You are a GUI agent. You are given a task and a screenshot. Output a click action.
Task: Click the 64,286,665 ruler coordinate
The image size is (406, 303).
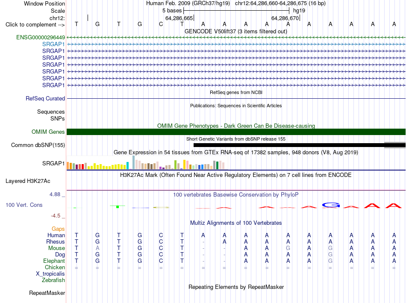179,18
